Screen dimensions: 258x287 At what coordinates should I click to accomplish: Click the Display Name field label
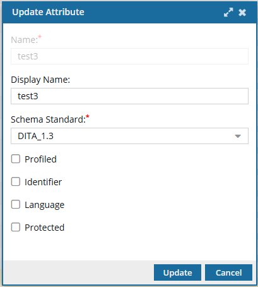click(x=40, y=80)
